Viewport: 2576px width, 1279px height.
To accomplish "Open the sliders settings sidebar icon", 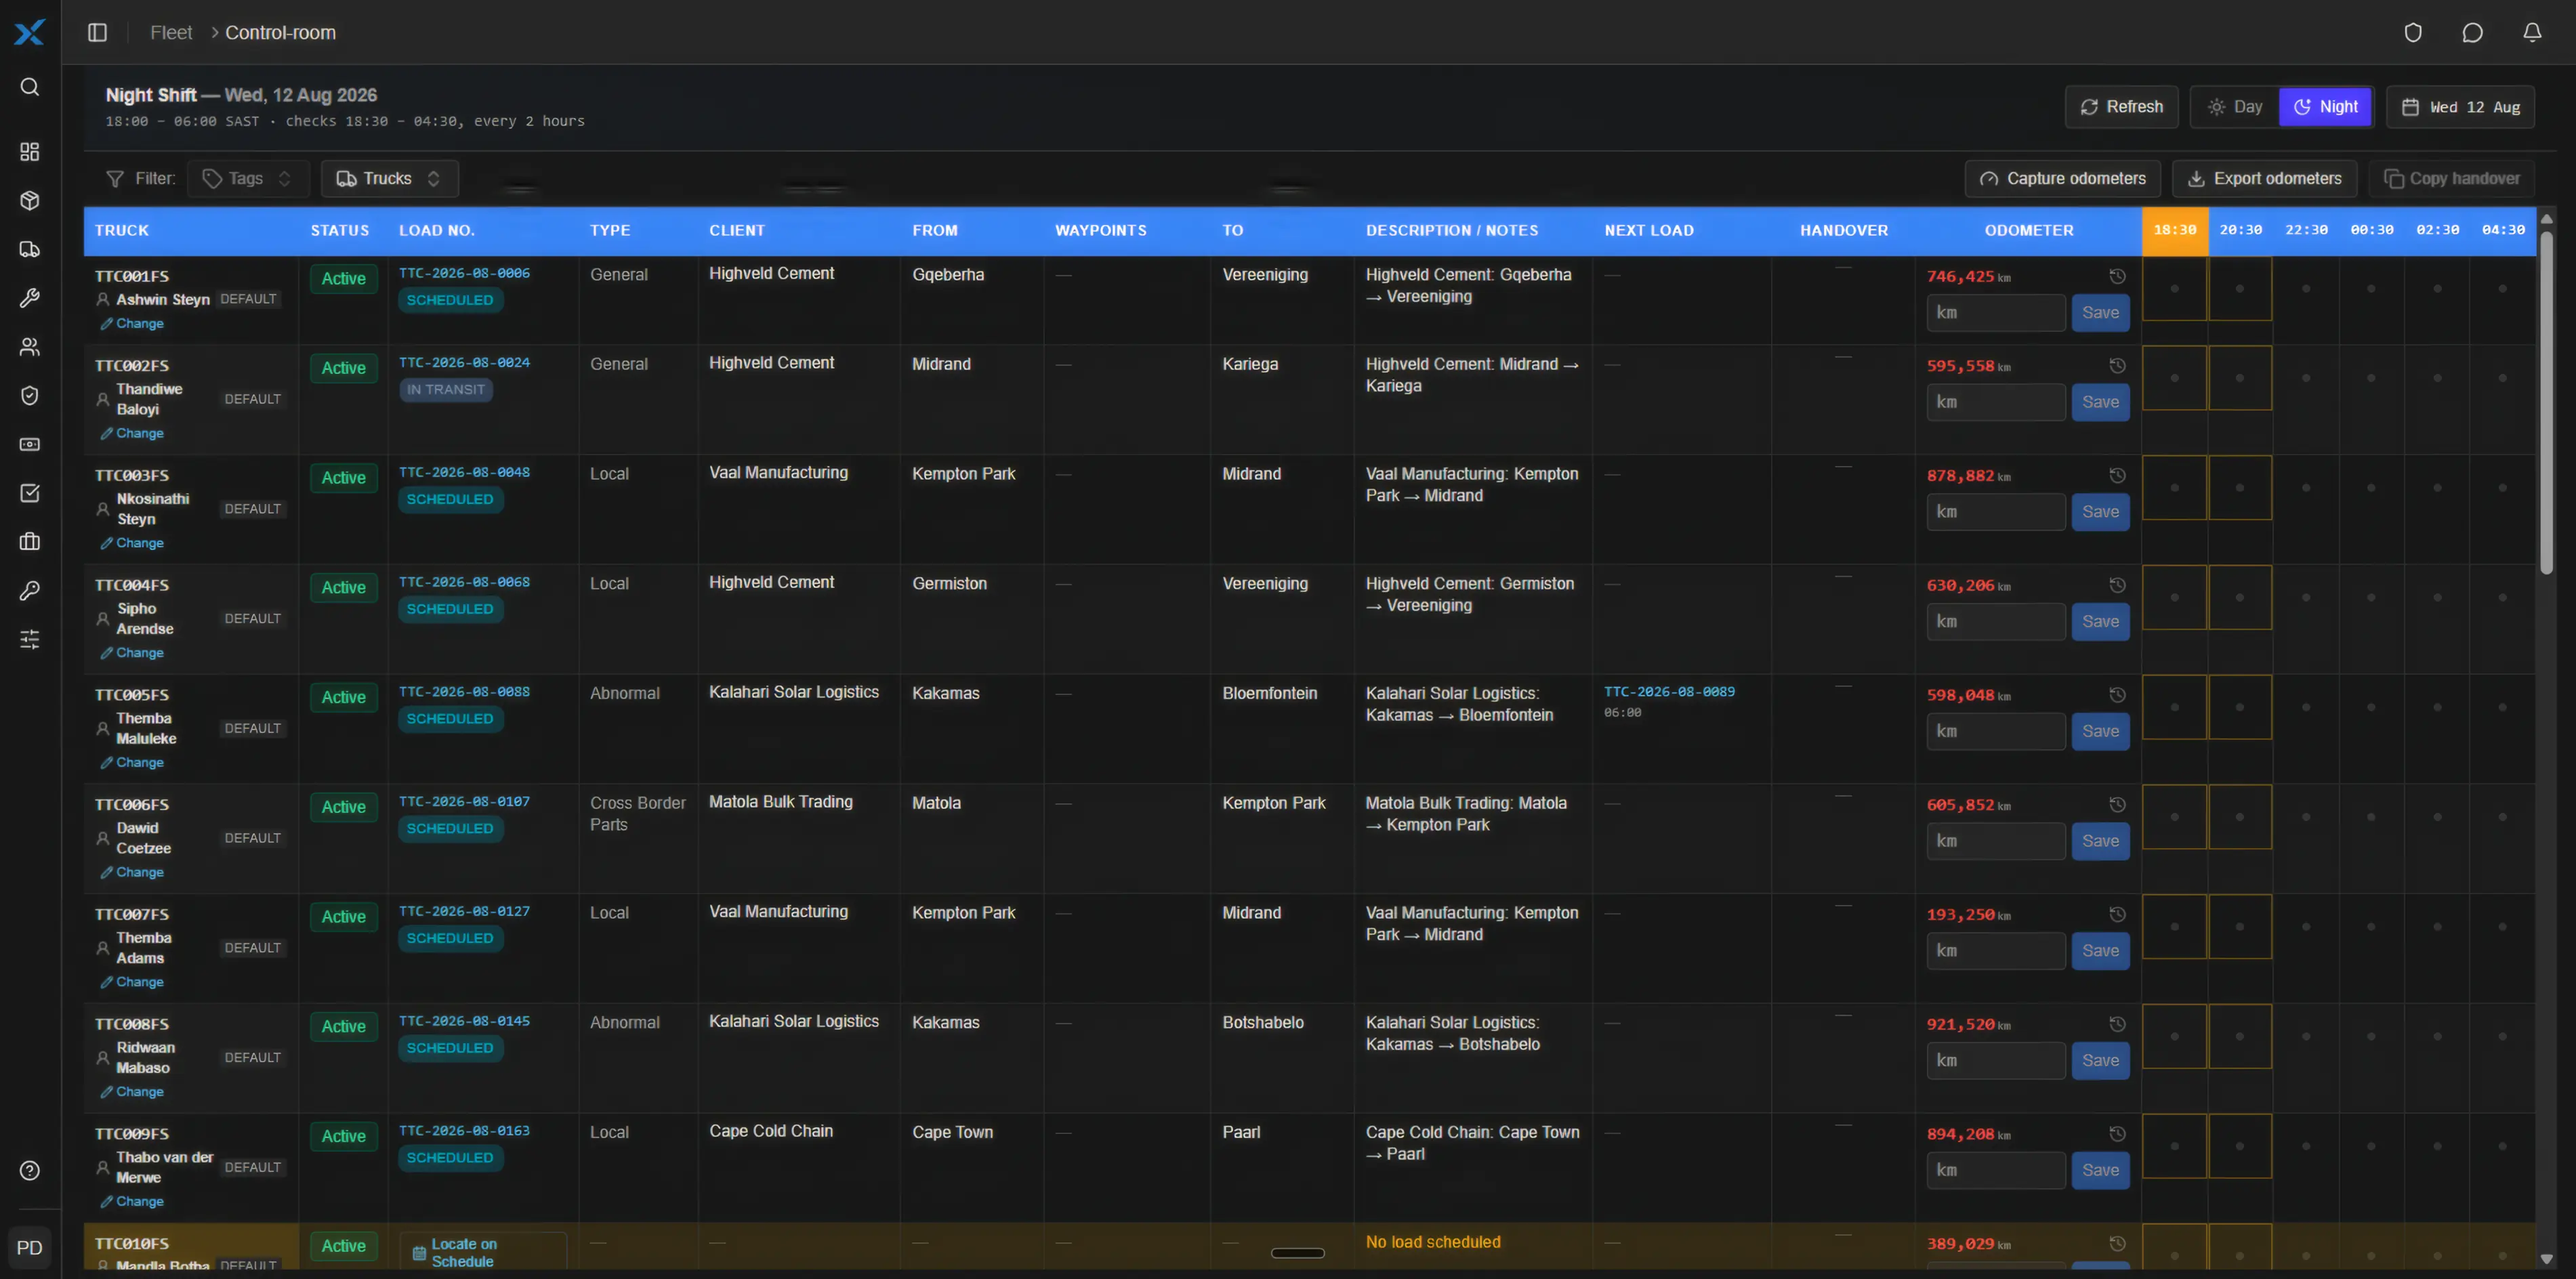I will click(x=30, y=639).
